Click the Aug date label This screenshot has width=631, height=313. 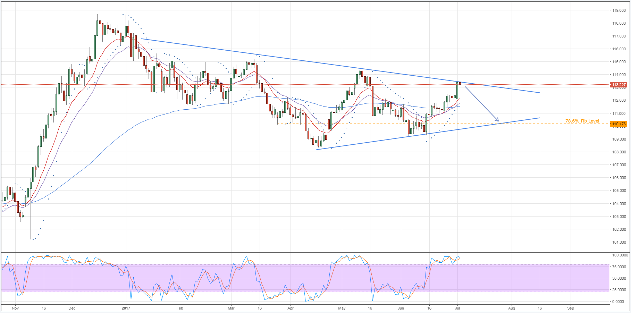pyautogui.click(x=512, y=308)
